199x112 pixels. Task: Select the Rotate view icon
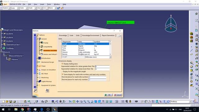[81, 101]
